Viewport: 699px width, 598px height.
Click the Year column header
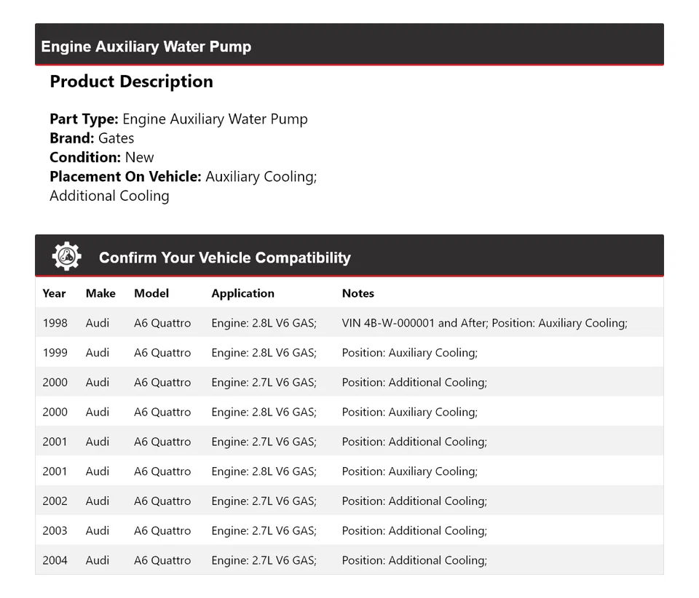54,293
